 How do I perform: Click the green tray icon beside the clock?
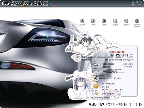[x=133, y=2]
